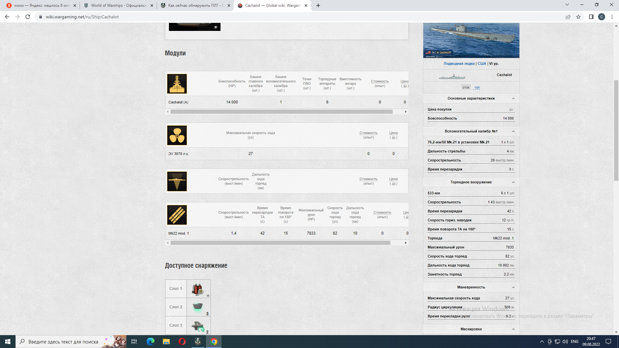Open Opera browser from the taskbar

[x=182, y=342]
